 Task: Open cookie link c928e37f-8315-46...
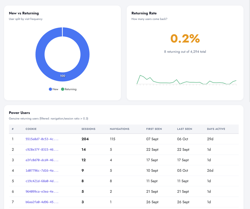point(42,150)
